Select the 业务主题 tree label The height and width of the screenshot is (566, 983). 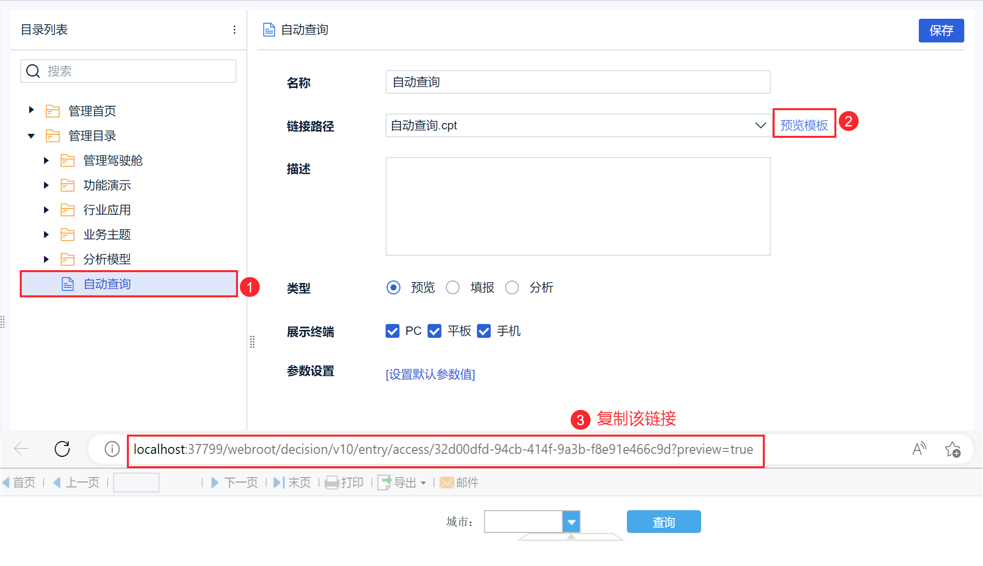[x=107, y=235]
